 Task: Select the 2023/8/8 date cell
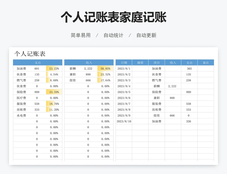click(124, 110)
